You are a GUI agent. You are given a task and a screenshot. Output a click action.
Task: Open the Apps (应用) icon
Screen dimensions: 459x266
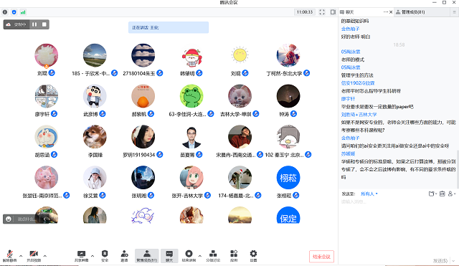234,255
